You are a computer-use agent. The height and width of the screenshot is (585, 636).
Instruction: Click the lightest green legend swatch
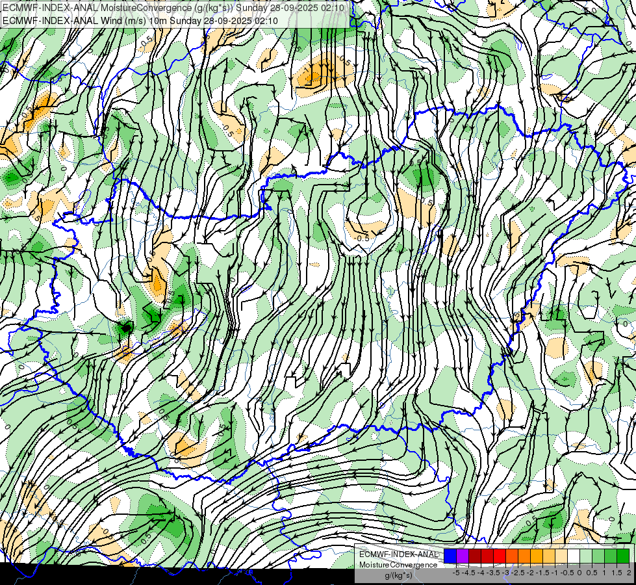coord(586,556)
